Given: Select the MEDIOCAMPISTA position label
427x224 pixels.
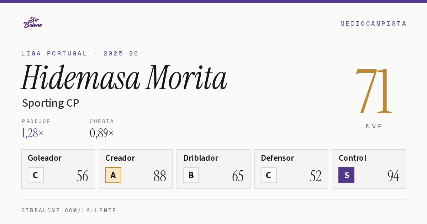Looking at the screenshot, I should [x=373, y=23].
